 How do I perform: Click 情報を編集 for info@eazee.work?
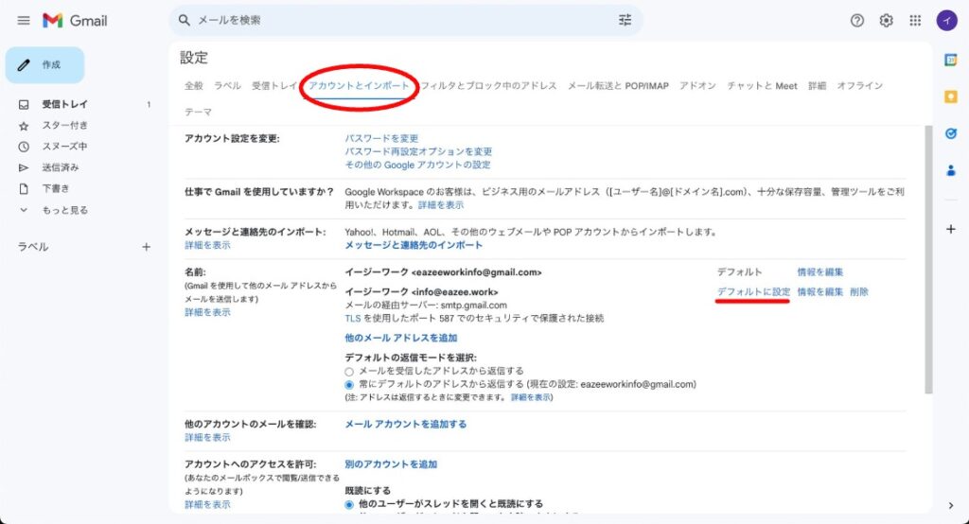pyautogui.click(x=820, y=291)
